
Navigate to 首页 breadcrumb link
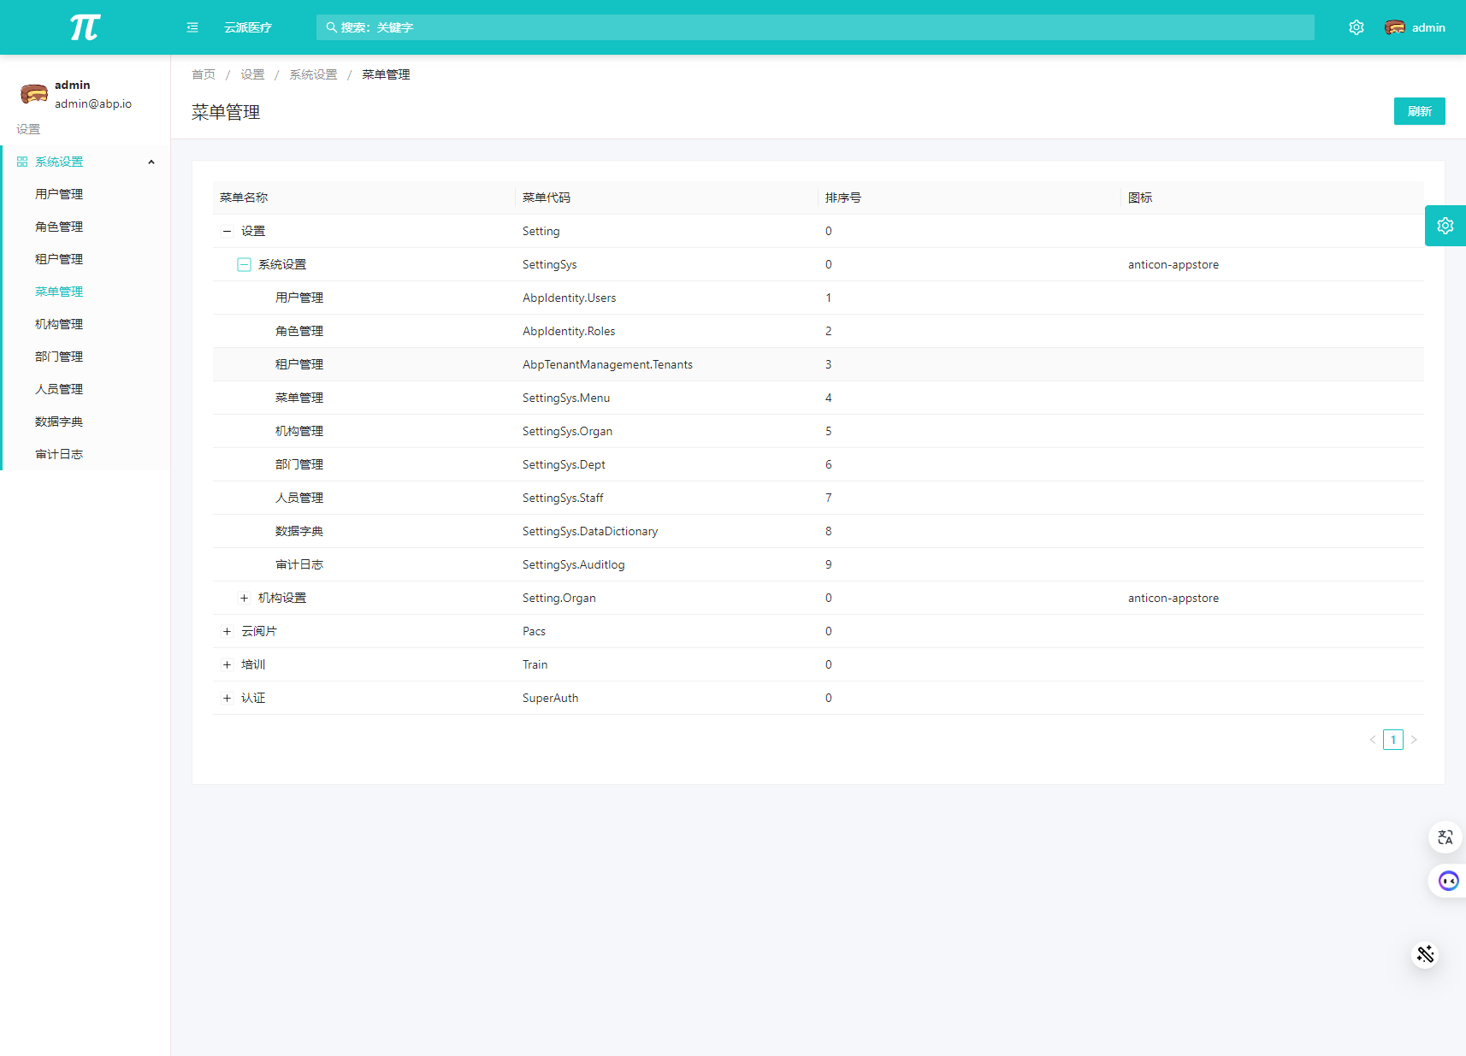click(204, 74)
